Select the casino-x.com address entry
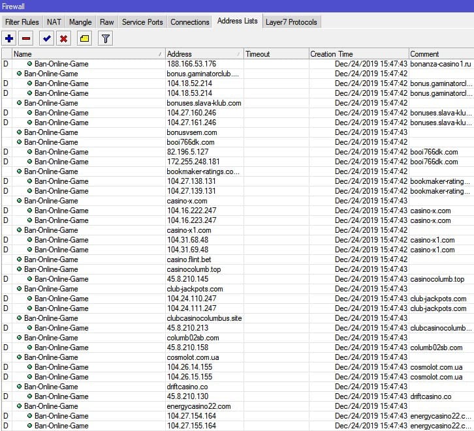The image size is (474, 431). pyautogui.click(x=187, y=201)
